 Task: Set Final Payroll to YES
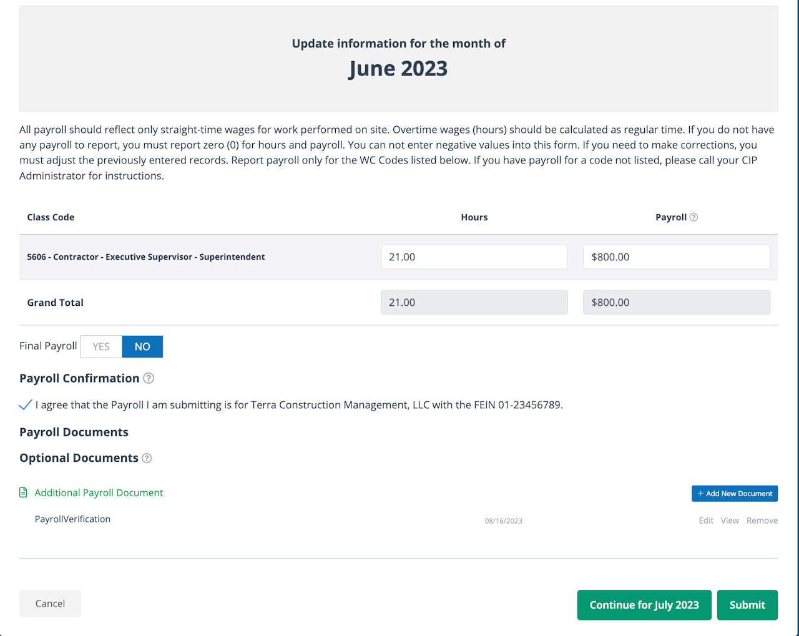(101, 346)
